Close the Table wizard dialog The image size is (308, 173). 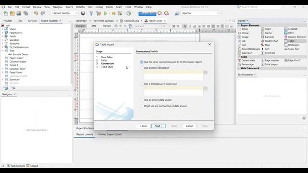click(x=210, y=44)
